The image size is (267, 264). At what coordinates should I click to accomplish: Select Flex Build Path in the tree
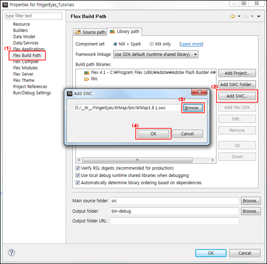(27, 56)
